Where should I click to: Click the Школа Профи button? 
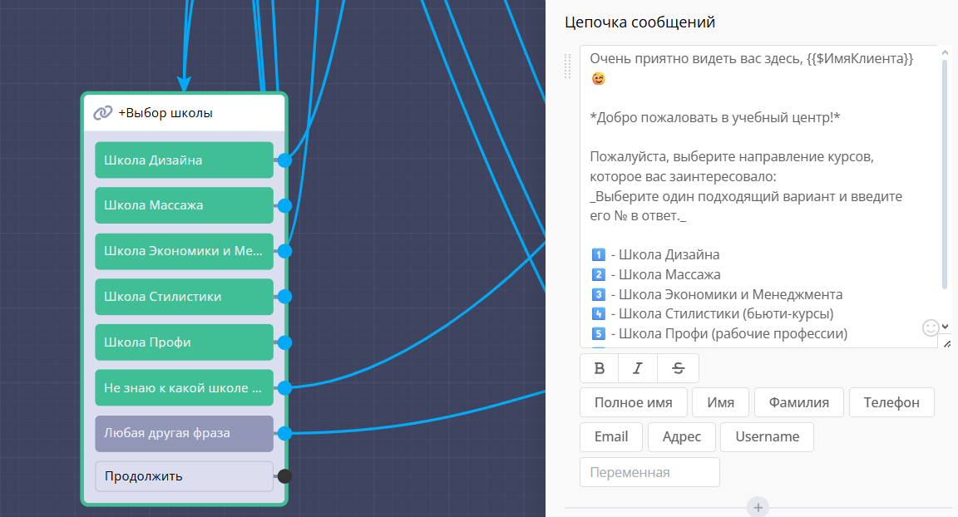[x=184, y=342]
